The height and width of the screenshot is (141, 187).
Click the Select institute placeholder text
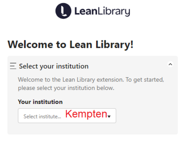click(42, 116)
